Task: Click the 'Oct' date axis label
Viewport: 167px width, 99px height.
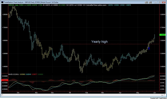Action: (x=18, y=93)
